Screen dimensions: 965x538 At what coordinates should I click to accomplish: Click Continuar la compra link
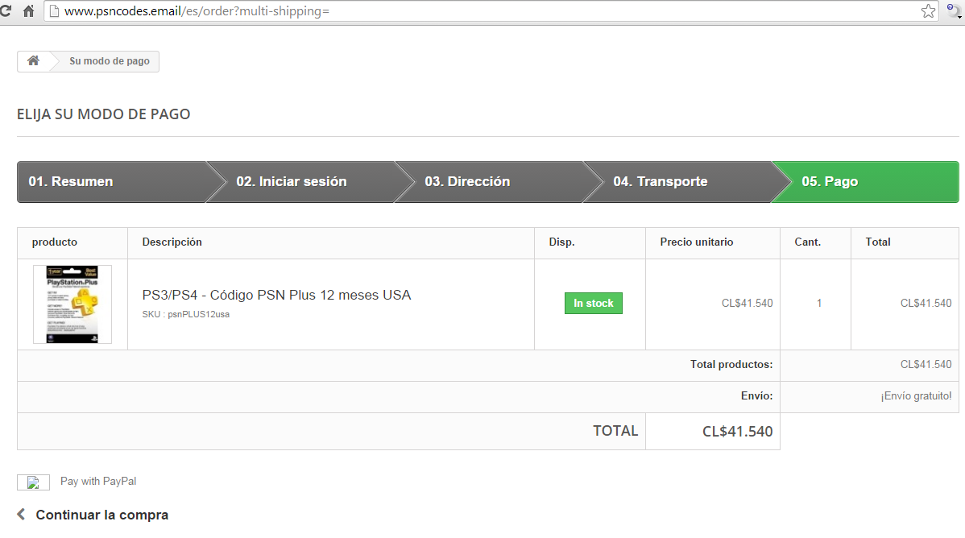click(102, 515)
